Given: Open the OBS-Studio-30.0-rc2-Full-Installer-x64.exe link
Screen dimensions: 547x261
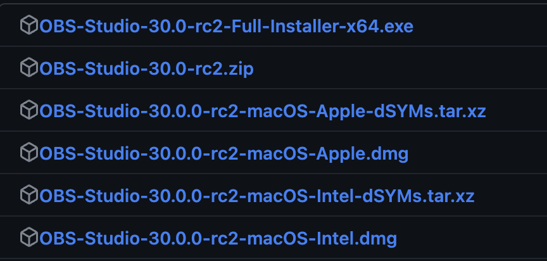Looking at the screenshot, I should click(226, 26).
